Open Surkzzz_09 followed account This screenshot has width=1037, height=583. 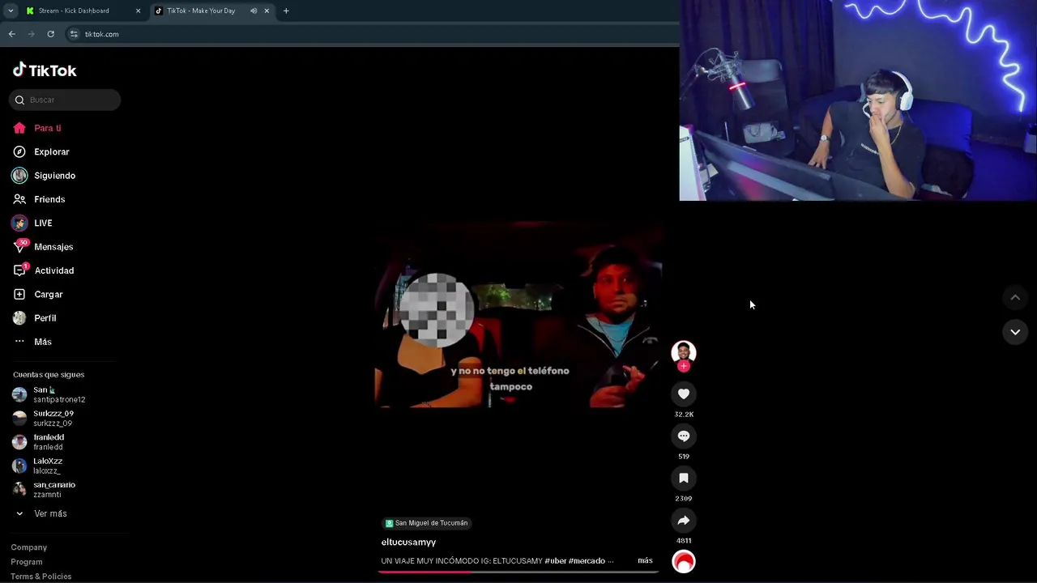click(x=44, y=418)
